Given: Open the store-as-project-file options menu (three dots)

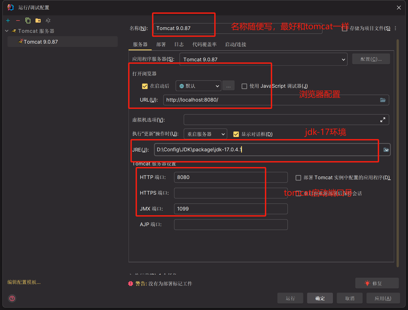Looking at the screenshot, I should point(395,28).
